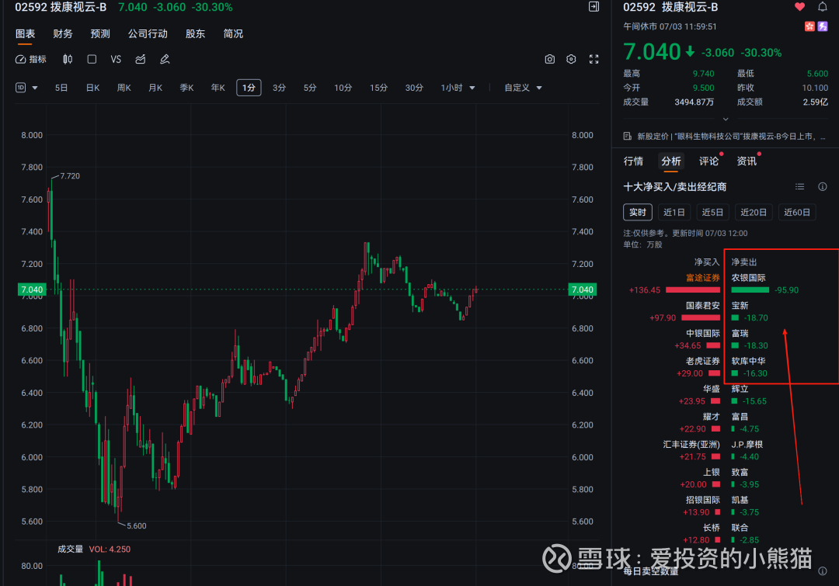Choose 近60日 broker data range
Viewport: 839px width, 586px height.
tap(797, 212)
